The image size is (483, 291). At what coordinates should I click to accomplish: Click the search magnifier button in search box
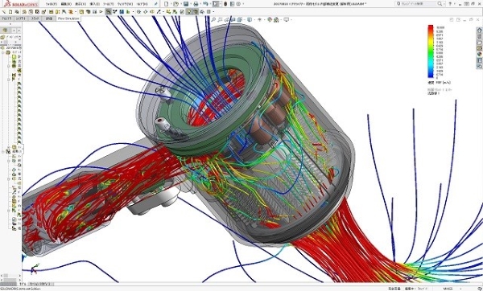tap(440, 4)
